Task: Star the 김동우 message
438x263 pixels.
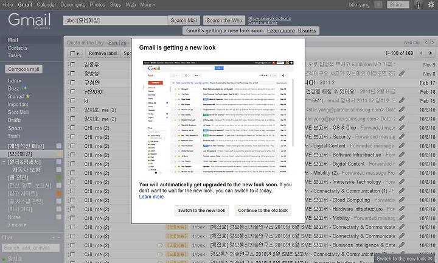Action: point(80,65)
